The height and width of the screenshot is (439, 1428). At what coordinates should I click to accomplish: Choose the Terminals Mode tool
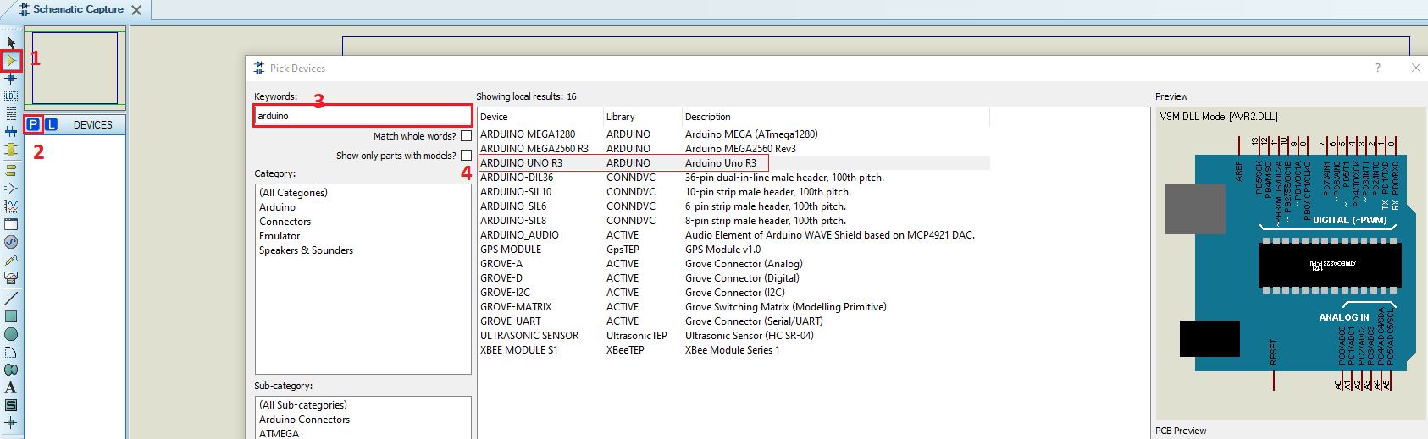pos(11,170)
